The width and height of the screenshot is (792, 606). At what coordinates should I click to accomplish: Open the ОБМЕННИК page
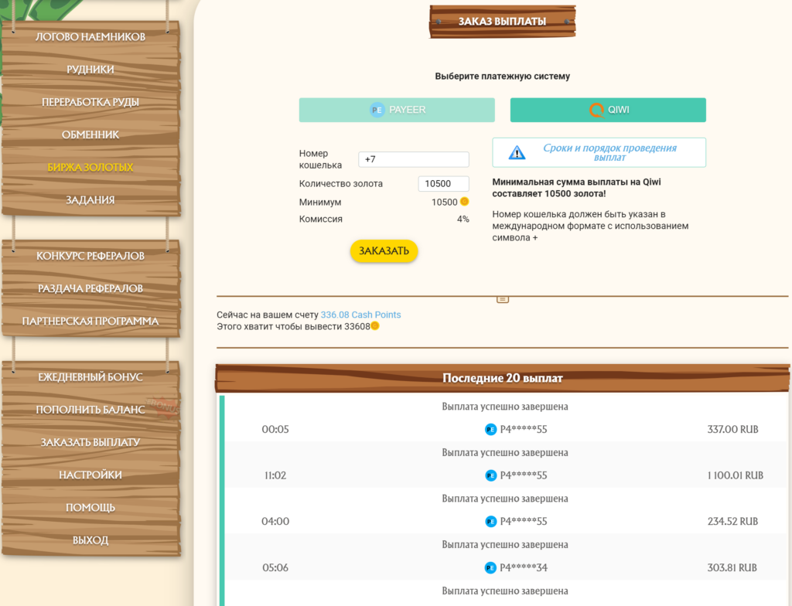(90, 134)
